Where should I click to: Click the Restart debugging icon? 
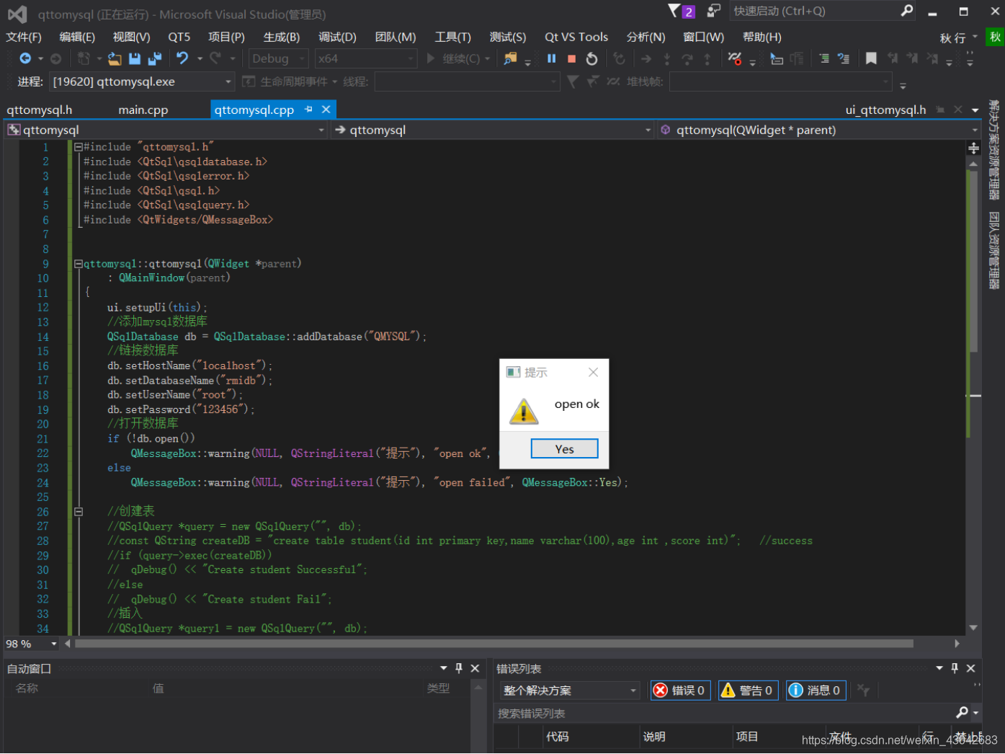(591, 58)
